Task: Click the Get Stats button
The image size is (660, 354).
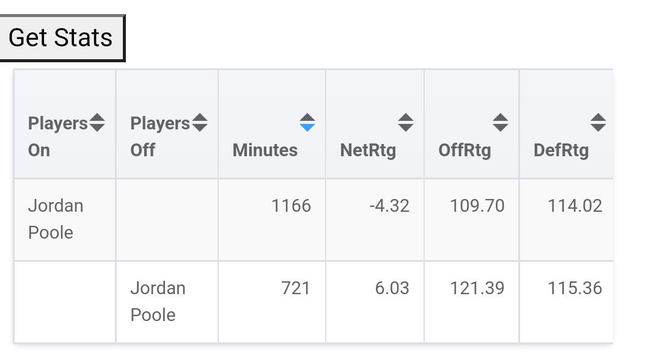Action: 61,38
